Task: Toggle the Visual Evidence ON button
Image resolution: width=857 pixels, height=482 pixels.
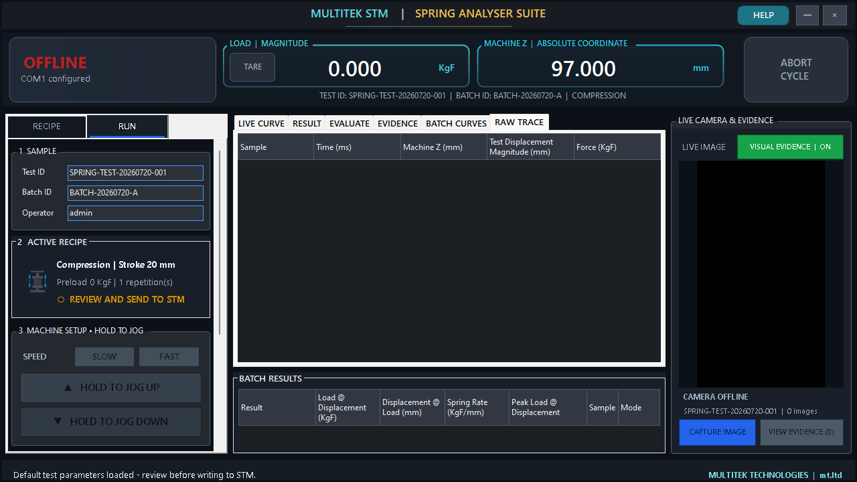Action: tap(790, 147)
